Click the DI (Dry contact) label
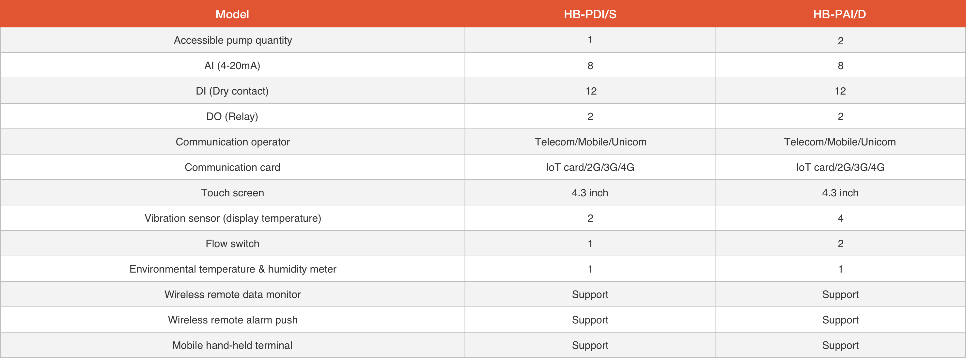Screen dimensions: 966x358 click(232, 91)
